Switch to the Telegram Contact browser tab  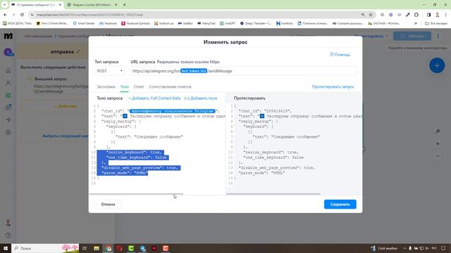point(92,5)
